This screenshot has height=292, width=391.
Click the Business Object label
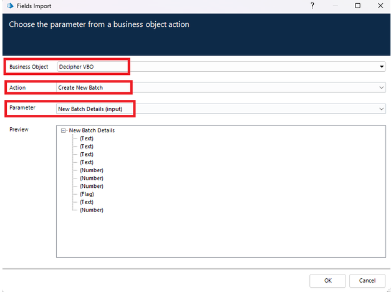click(29, 67)
